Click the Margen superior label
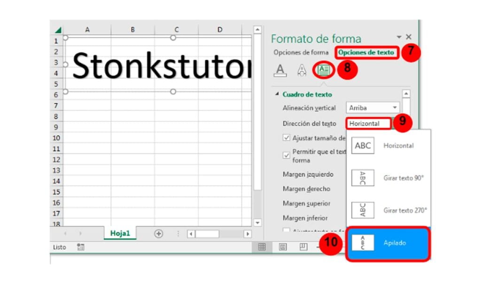Screen dimensions: 481x288 coord(306,204)
